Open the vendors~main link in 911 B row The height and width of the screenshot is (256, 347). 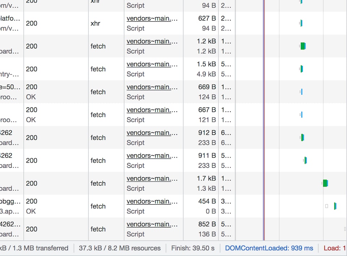coord(152,155)
